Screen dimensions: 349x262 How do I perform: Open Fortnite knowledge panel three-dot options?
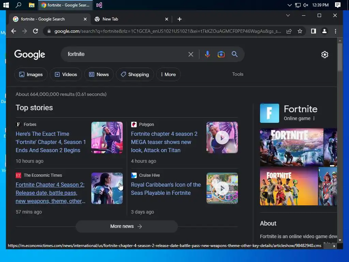point(314,118)
